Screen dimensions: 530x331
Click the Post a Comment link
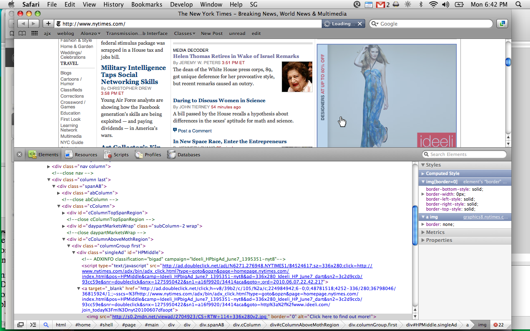click(x=195, y=131)
